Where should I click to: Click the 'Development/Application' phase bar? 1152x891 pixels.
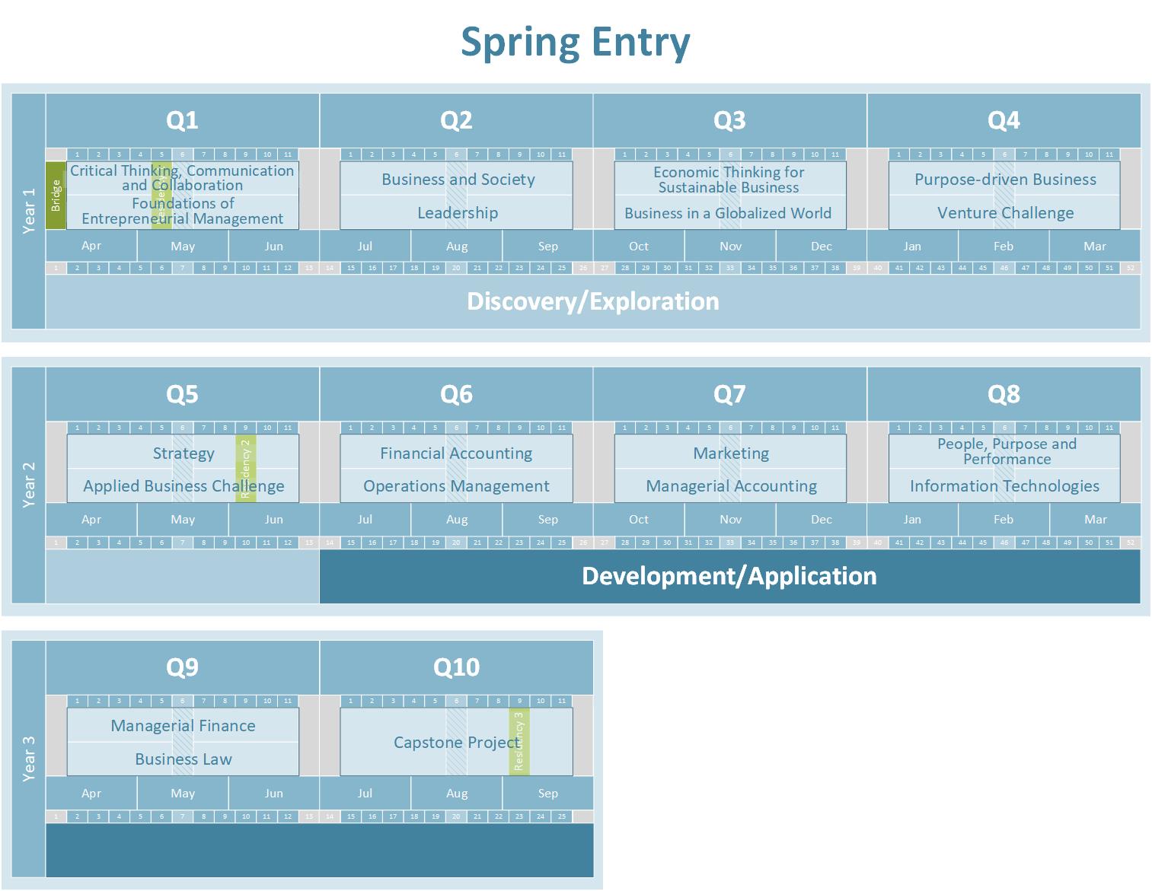coord(729,576)
